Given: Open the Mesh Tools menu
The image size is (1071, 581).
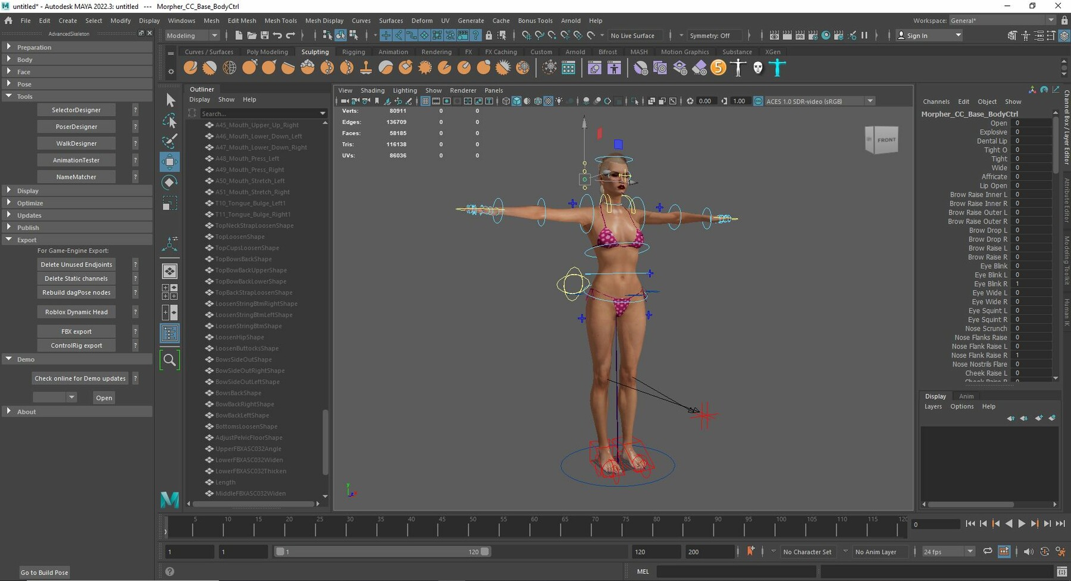Looking at the screenshot, I should (x=280, y=20).
